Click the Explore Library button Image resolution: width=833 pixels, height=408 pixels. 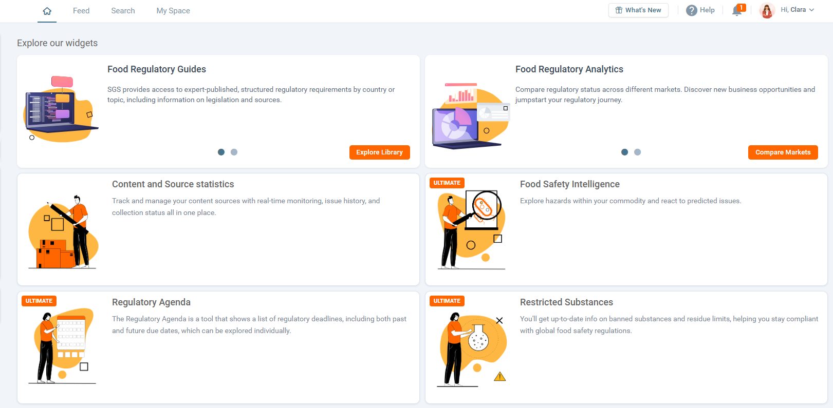click(x=379, y=152)
